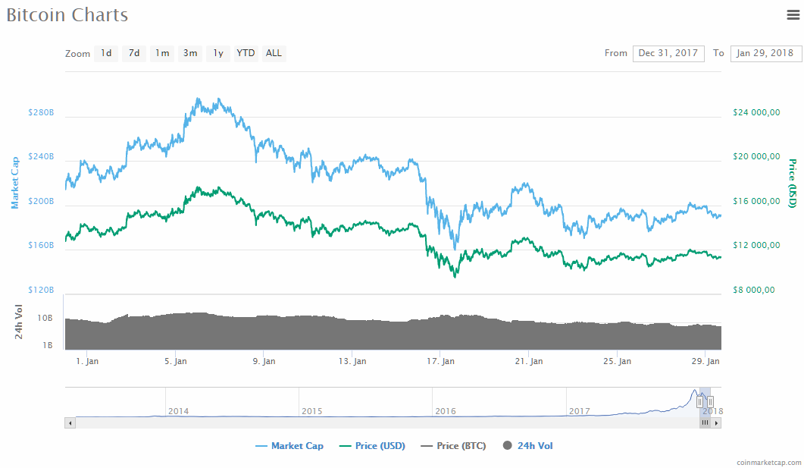Click navigator scrollbar left arrow
Image resolution: width=804 pixels, height=468 pixels.
[70, 422]
